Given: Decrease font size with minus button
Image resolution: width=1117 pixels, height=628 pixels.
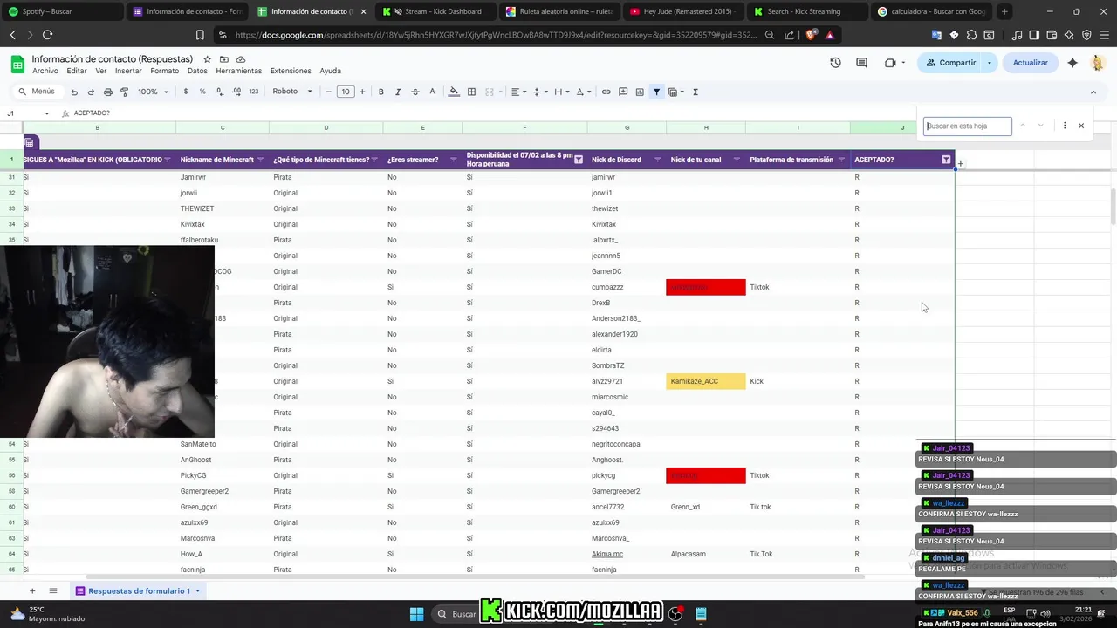Looking at the screenshot, I should pos(328,92).
